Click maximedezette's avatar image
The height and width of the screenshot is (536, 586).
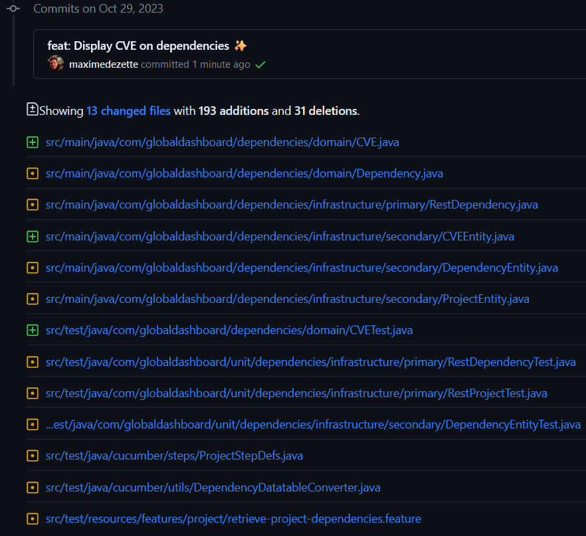click(x=55, y=64)
